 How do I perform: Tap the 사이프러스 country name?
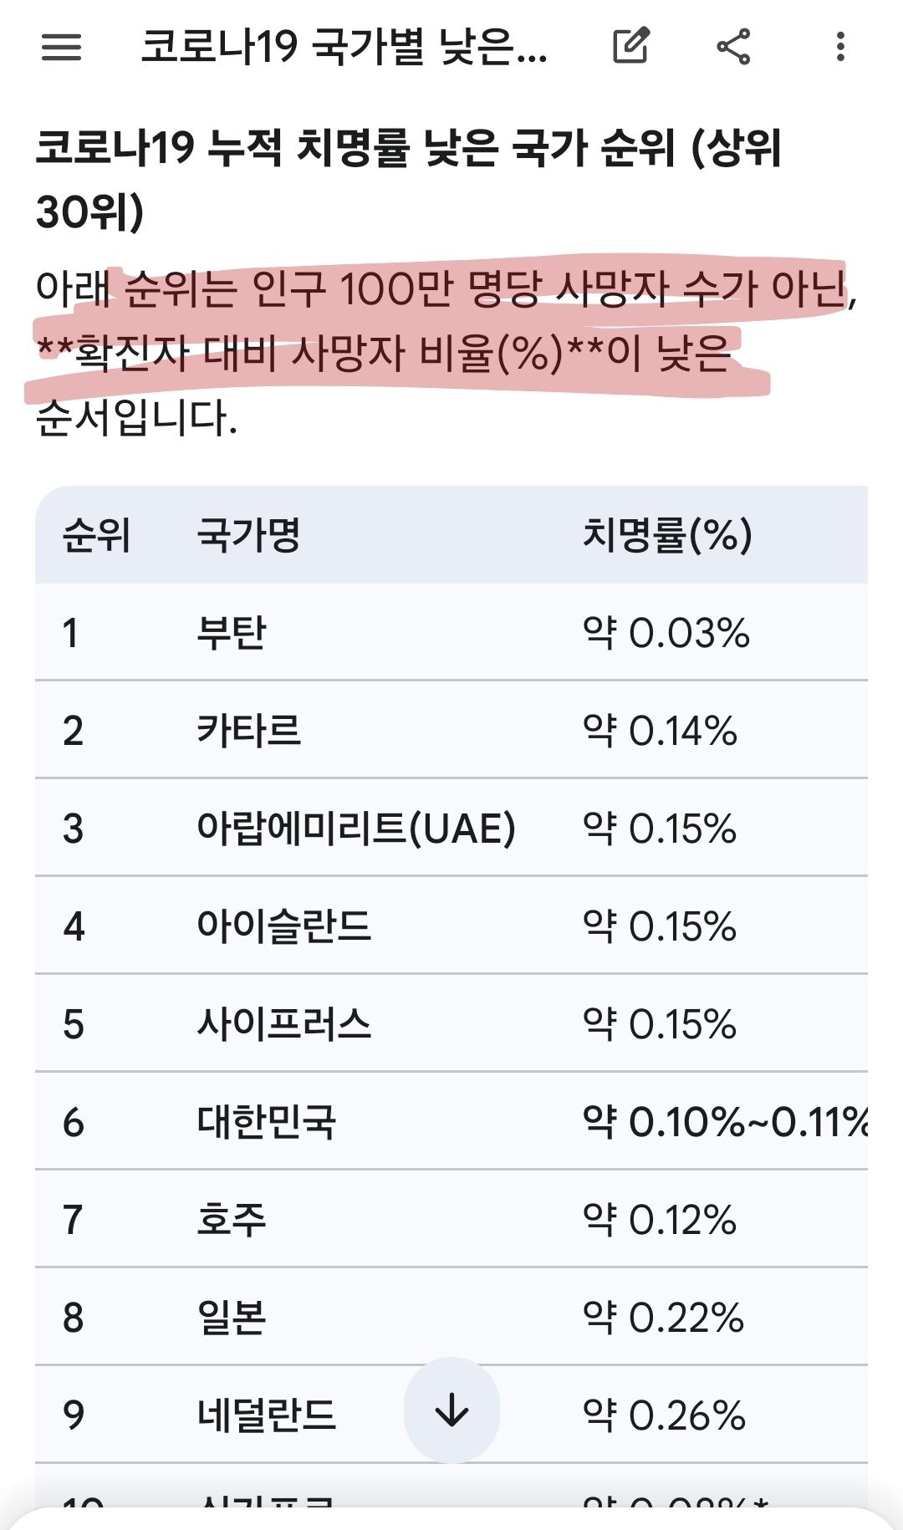283,1024
